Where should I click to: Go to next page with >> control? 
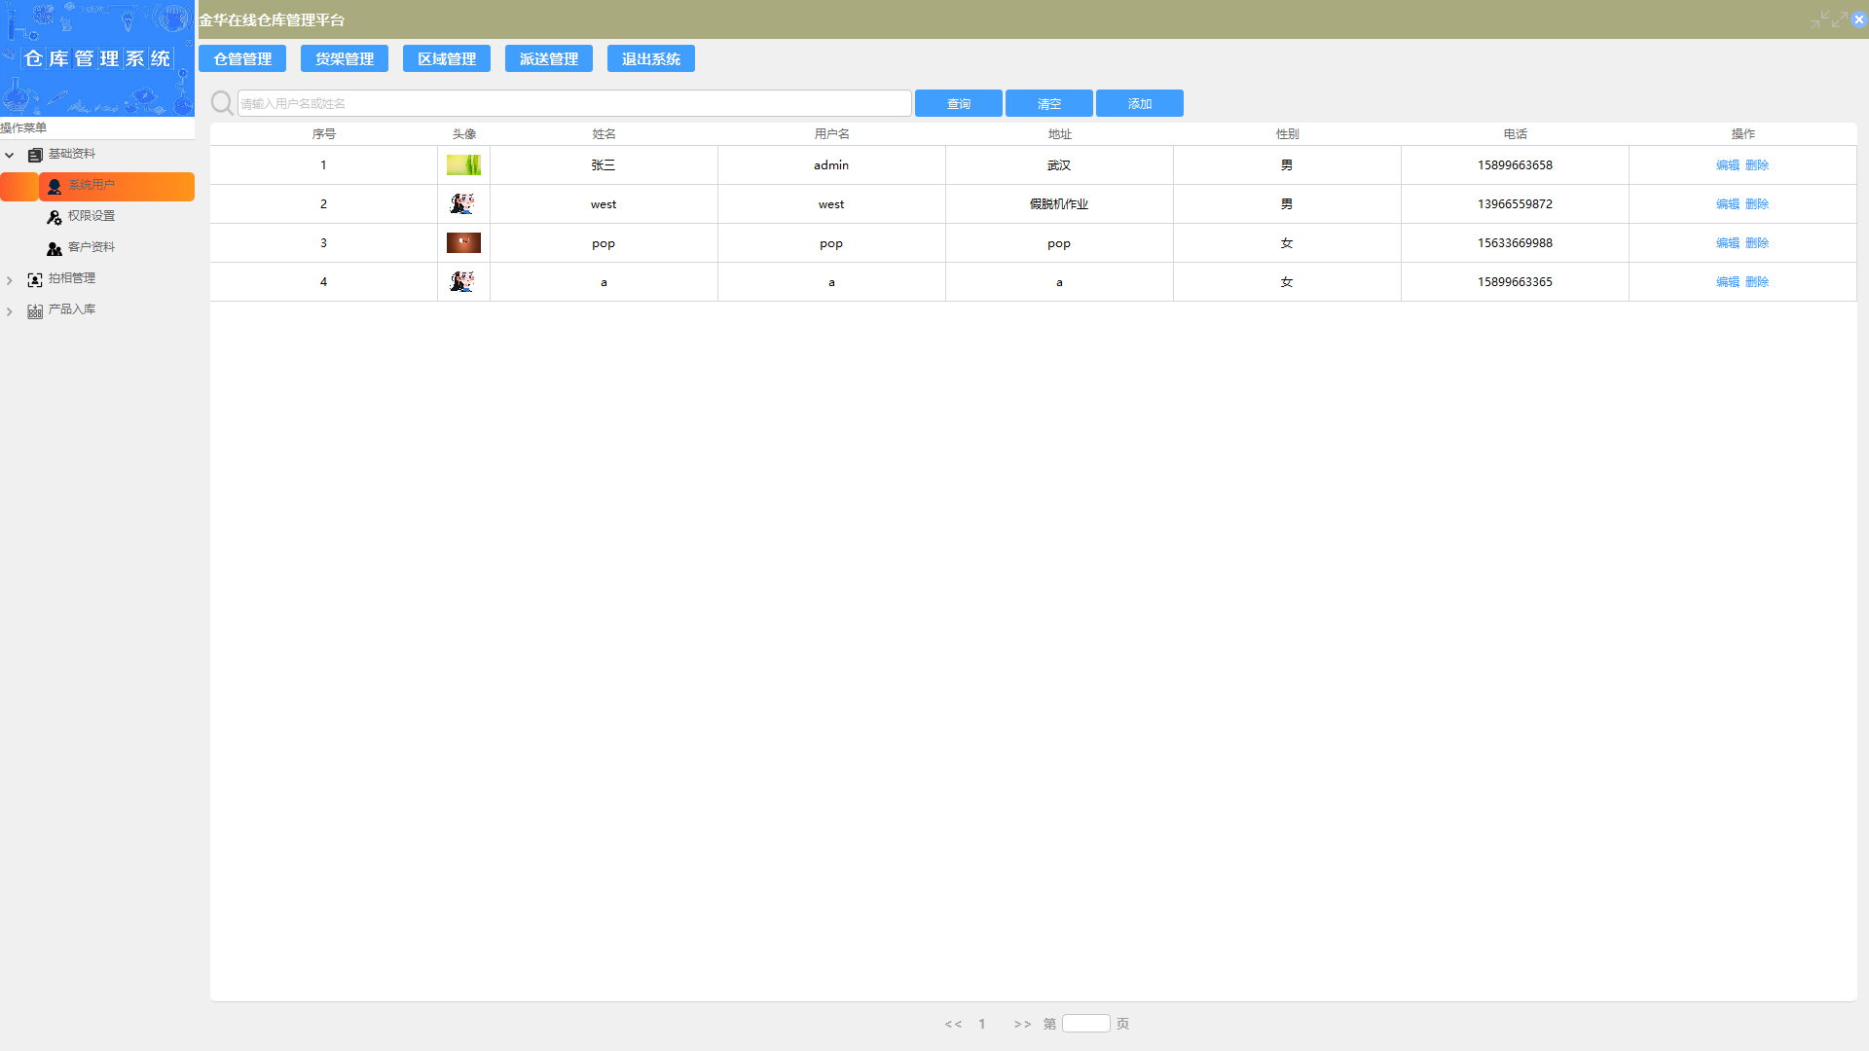coord(1022,1024)
